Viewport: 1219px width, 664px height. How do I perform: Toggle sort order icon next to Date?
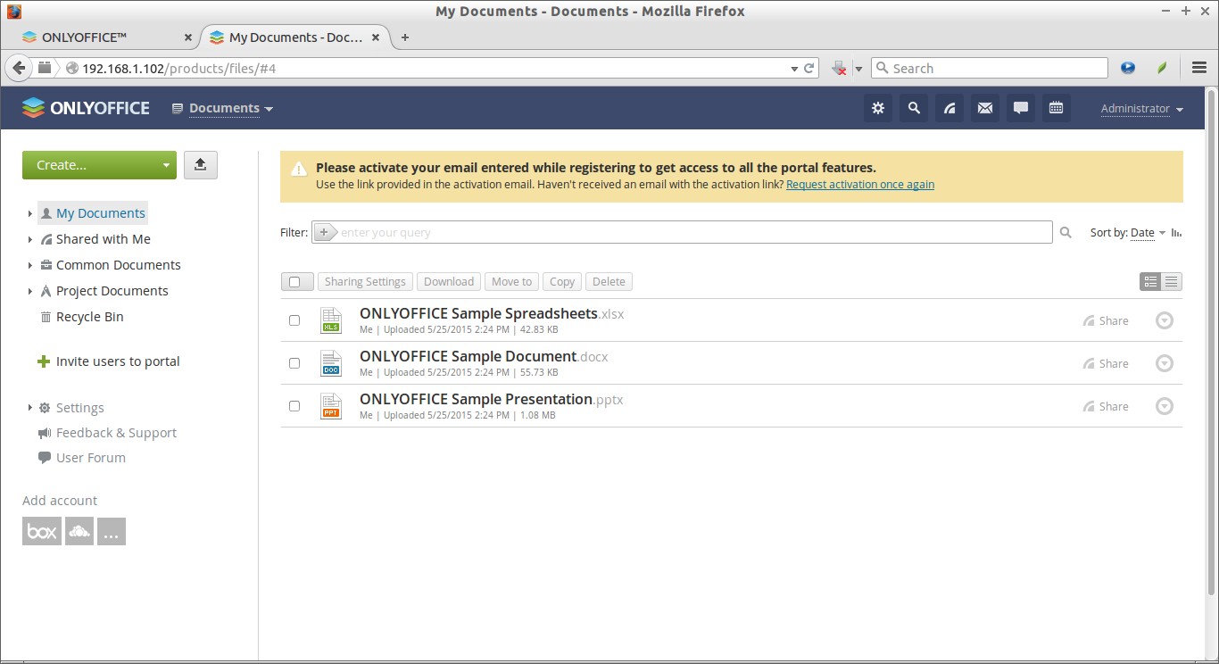[1176, 233]
